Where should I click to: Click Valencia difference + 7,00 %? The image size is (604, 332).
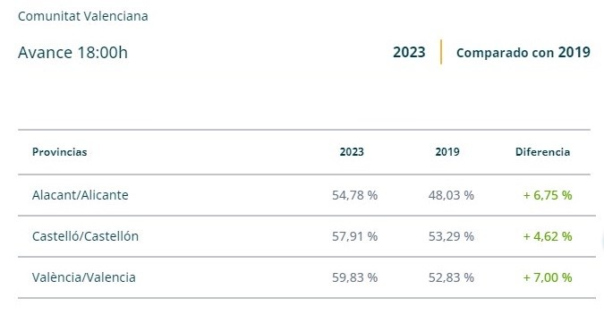[548, 277]
